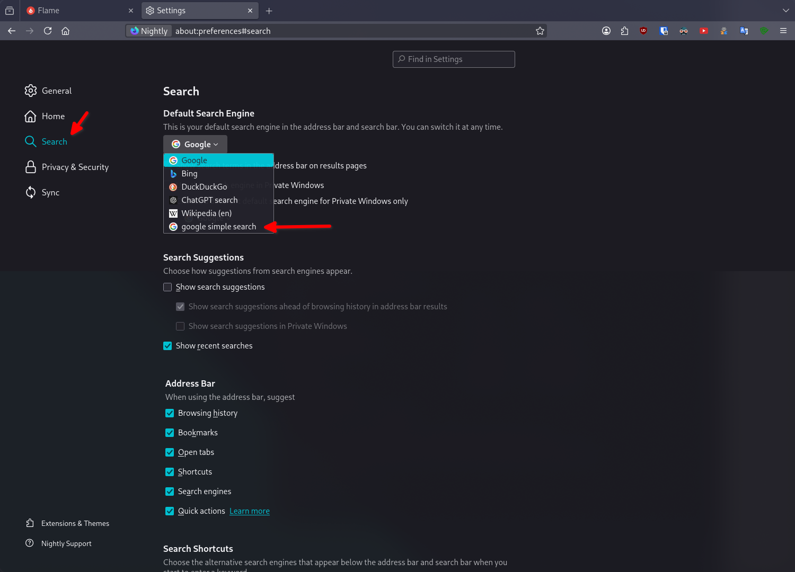Click the Search Suggestions heading
795x572 pixels.
click(x=204, y=257)
